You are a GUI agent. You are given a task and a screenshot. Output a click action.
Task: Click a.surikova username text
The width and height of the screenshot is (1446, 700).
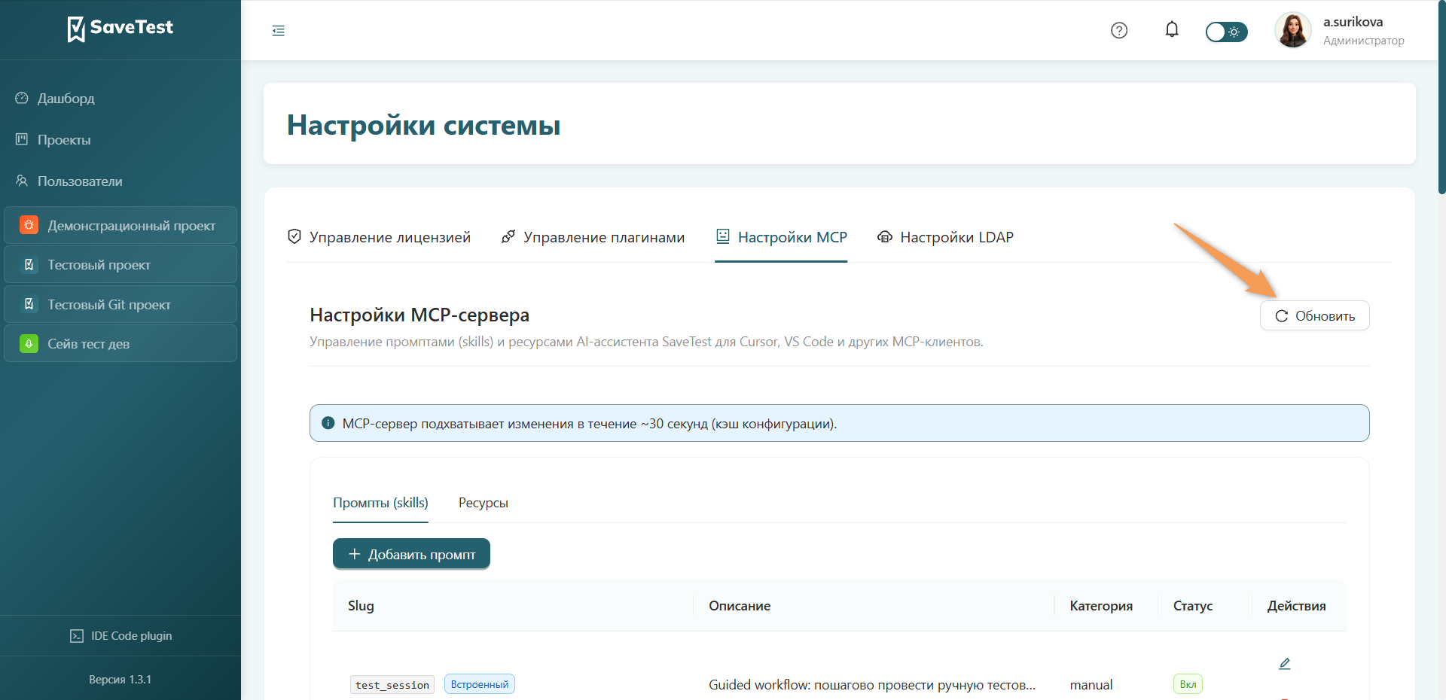tap(1353, 22)
